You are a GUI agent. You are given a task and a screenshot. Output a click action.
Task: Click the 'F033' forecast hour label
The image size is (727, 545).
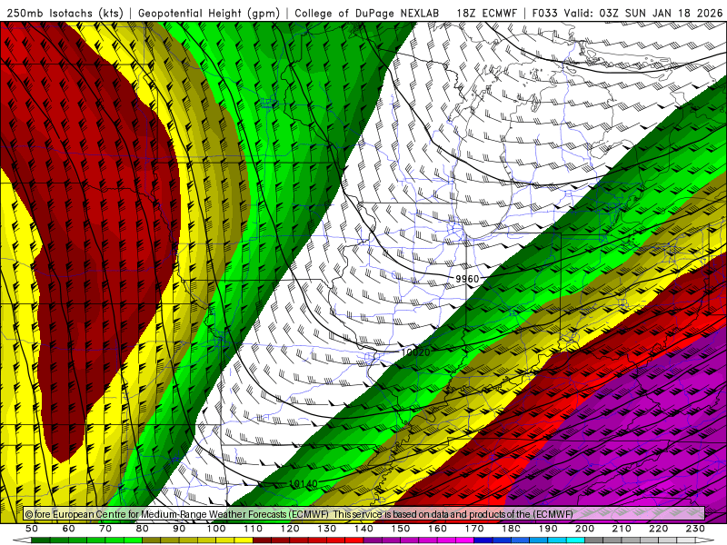544,14
